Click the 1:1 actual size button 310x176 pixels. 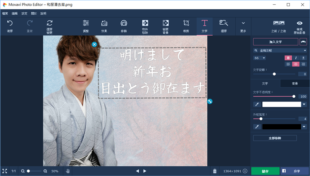(x=14, y=171)
